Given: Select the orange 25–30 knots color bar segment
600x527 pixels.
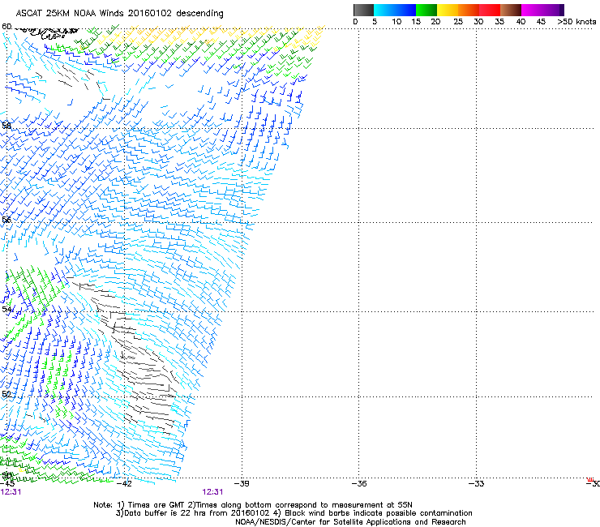Looking at the screenshot, I should (469, 10).
